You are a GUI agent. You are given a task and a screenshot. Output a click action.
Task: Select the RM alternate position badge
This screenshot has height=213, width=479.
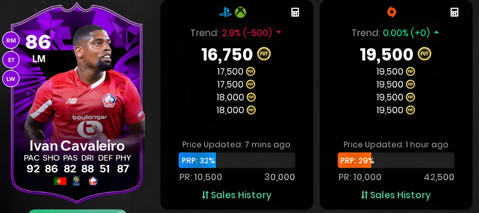11,40
